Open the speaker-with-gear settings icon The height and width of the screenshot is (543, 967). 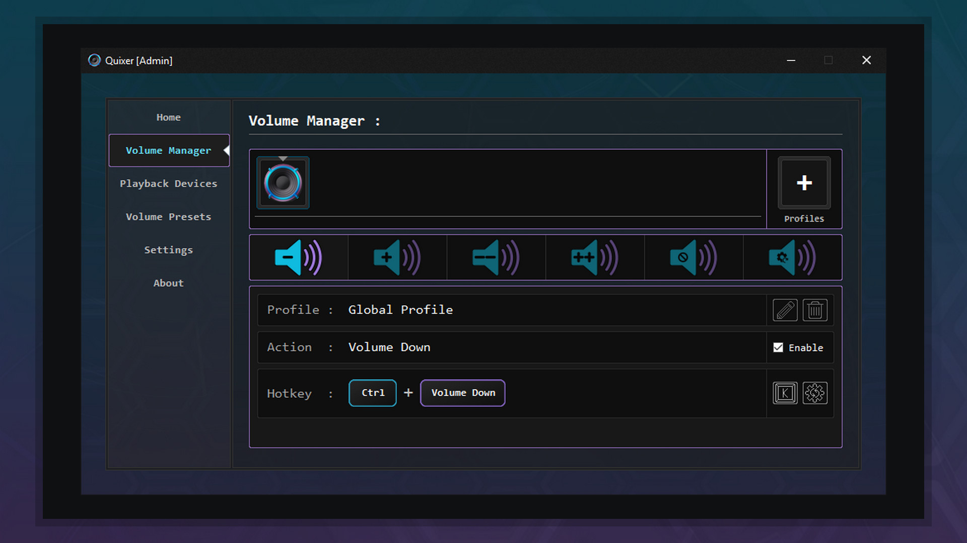point(791,257)
